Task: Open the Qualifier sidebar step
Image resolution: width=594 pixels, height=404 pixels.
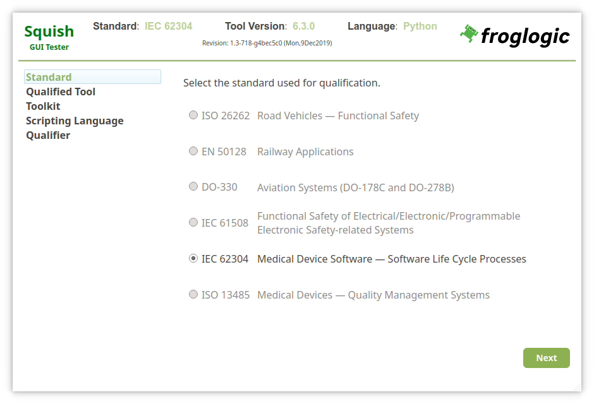Action: pos(48,135)
